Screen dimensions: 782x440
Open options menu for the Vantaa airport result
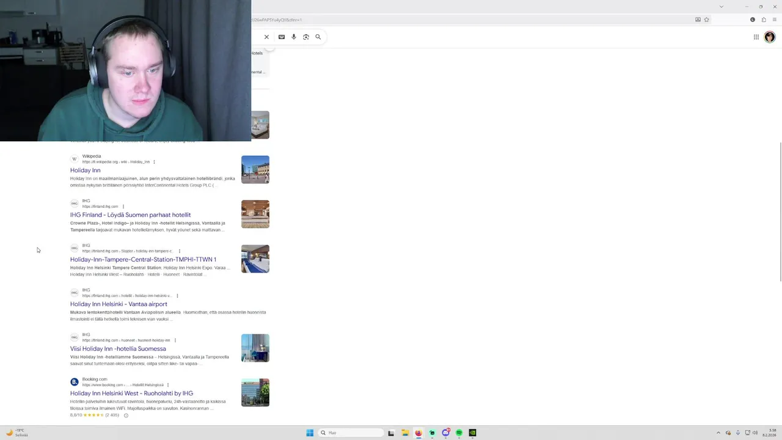(x=177, y=296)
